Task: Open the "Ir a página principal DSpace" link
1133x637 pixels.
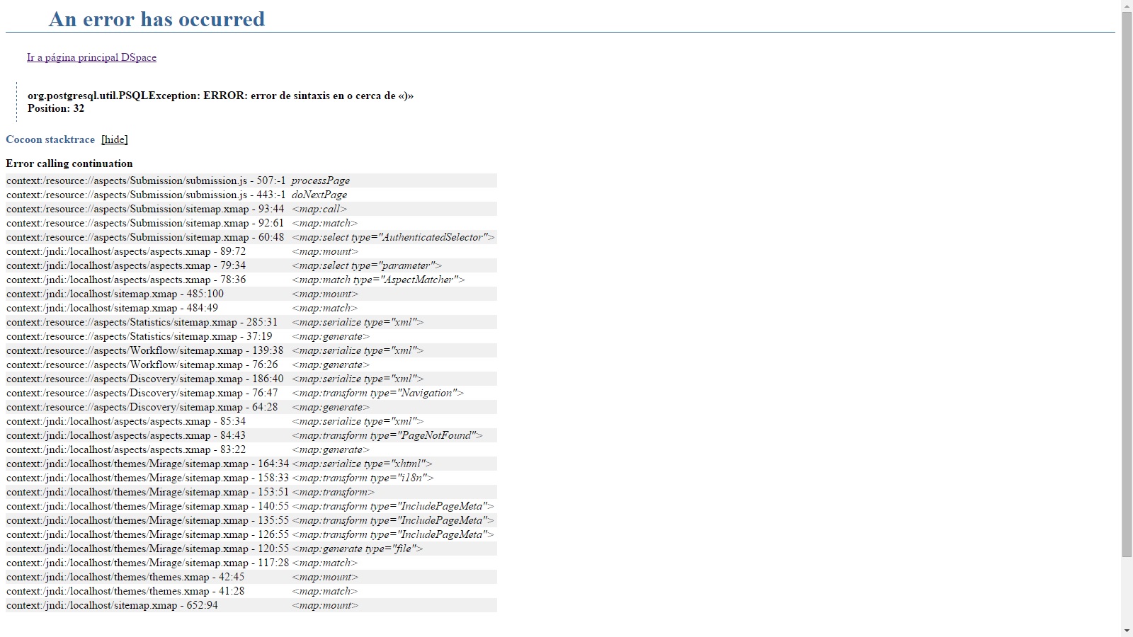Action: pos(91,57)
